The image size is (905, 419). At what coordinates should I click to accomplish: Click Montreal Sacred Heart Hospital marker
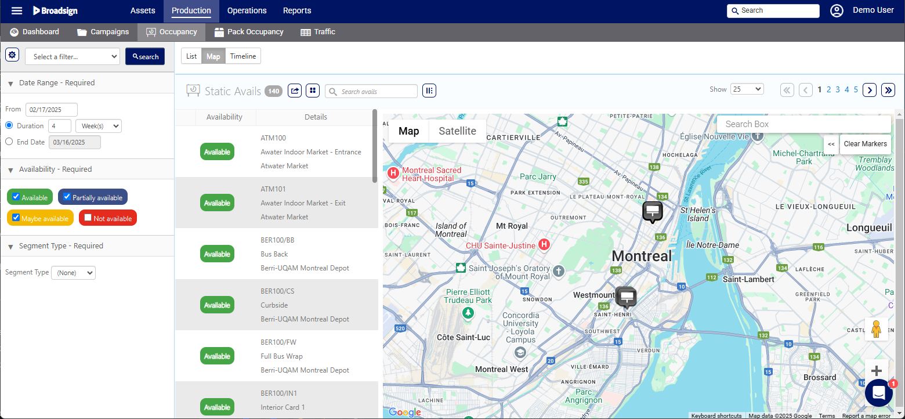point(393,173)
